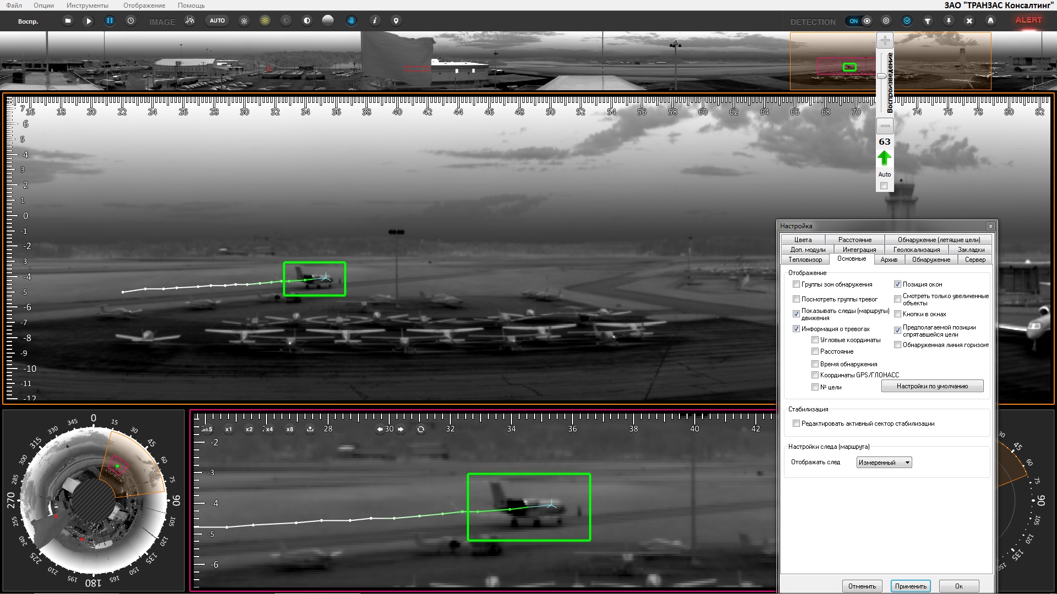Image resolution: width=1057 pixels, height=594 pixels.
Task: Click the location pin marker icon
Action: (396, 21)
